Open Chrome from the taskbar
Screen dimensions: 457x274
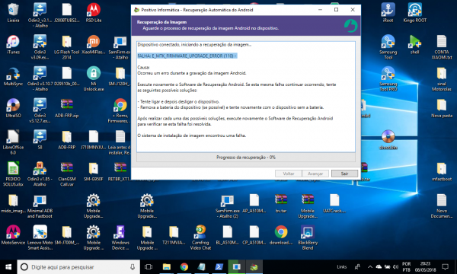(x=184, y=266)
